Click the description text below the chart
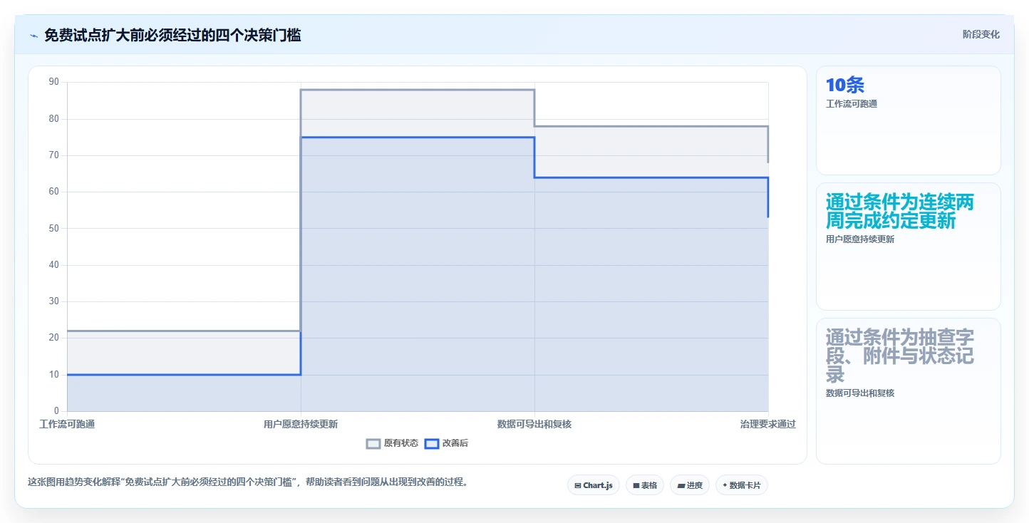The height and width of the screenshot is (523, 1029). click(x=249, y=482)
